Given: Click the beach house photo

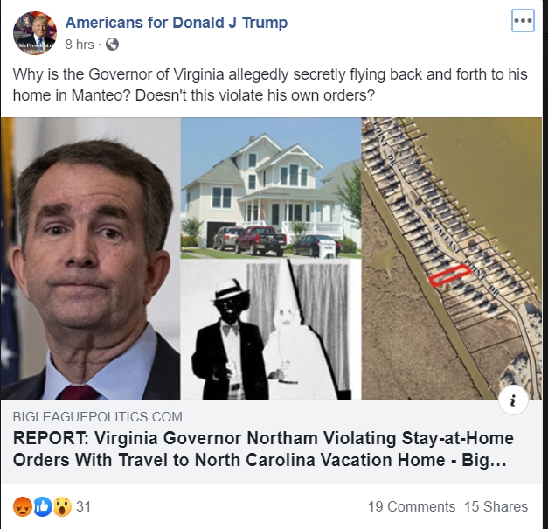Looking at the screenshot, I should click(271, 188).
